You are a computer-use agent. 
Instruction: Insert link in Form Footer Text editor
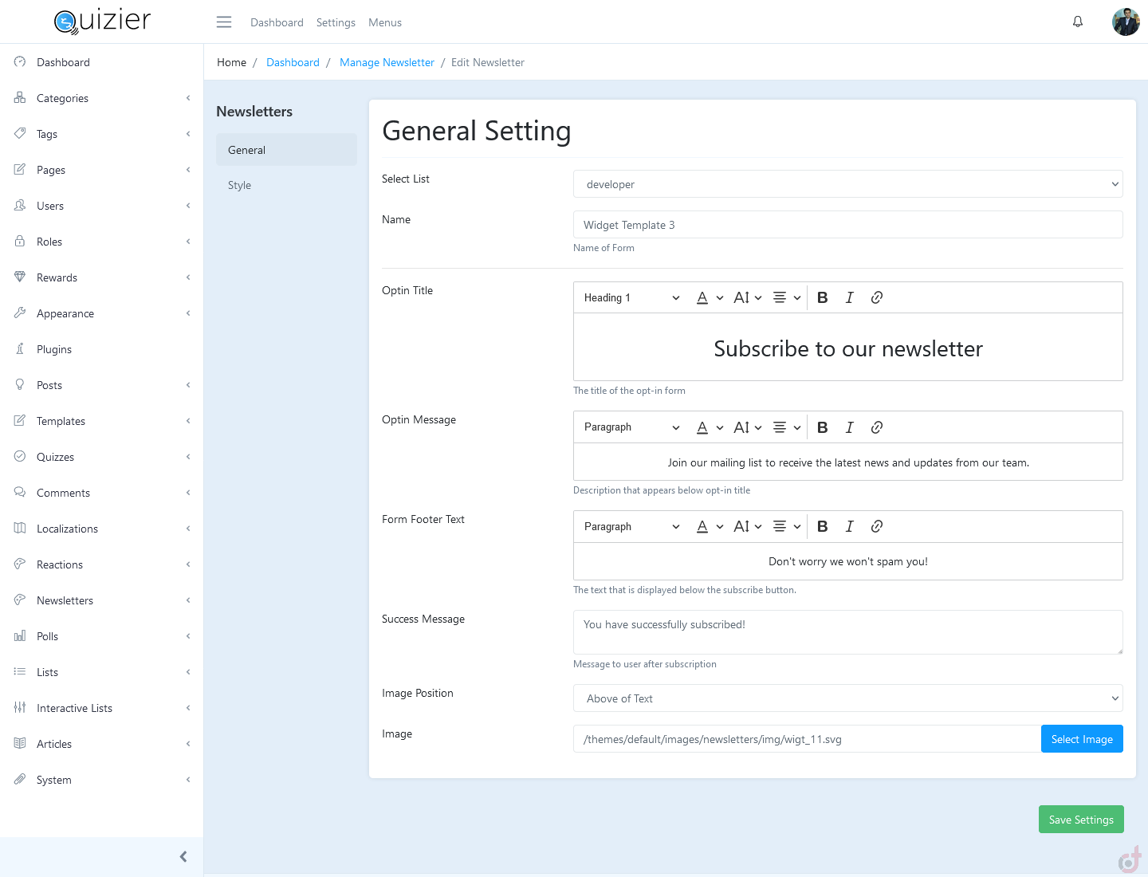coord(876,526)
